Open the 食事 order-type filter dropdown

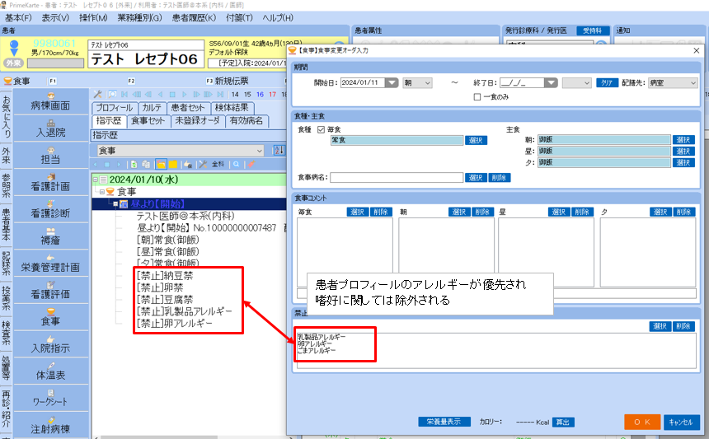point(181,151)
